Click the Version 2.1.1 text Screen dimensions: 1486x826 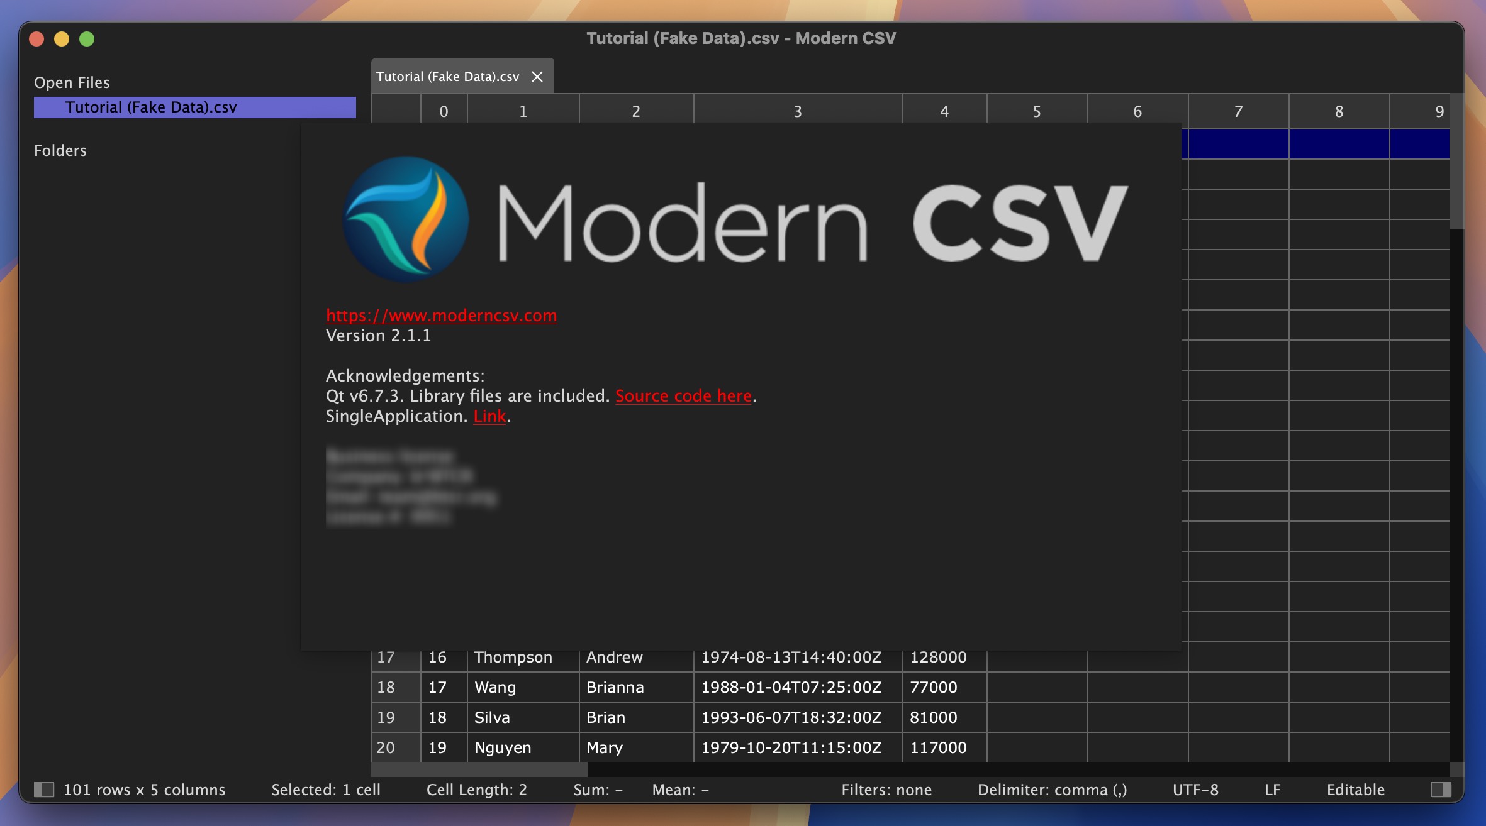pyautogui.click(x=378, y=336)
